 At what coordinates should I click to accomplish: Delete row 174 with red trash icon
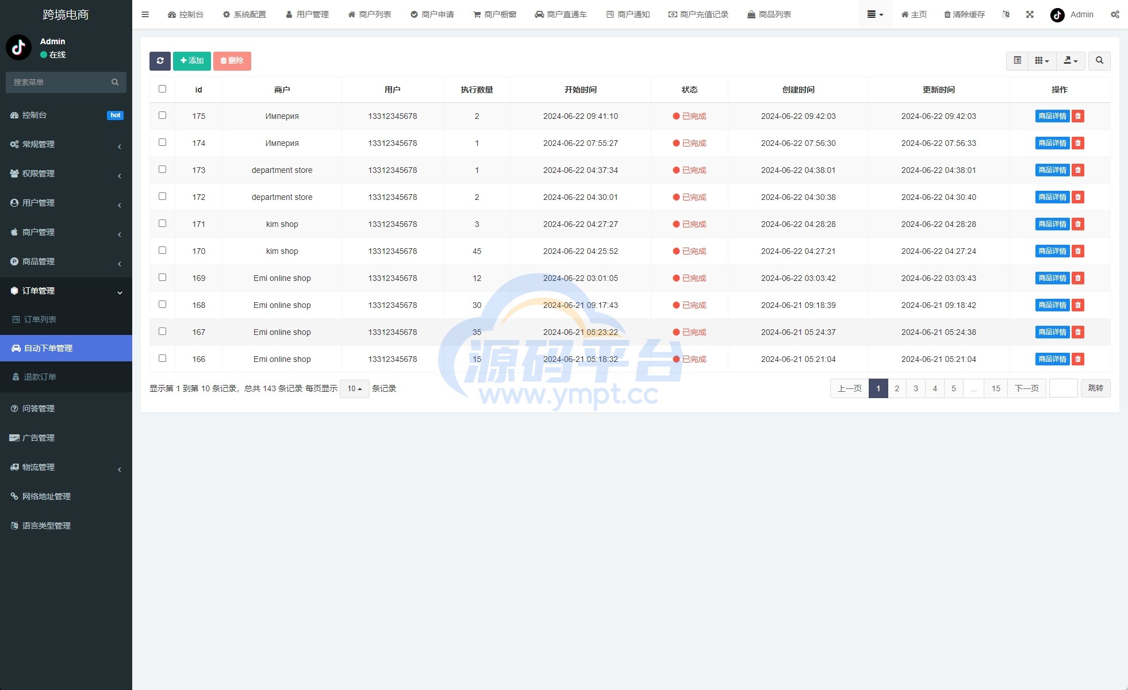point(1078,143)
